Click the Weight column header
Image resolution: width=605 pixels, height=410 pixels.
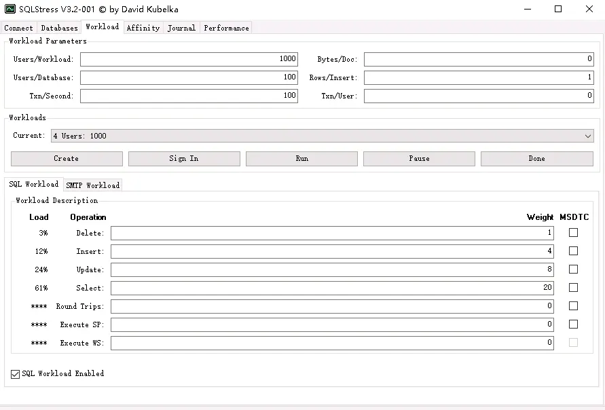pos(540,217)
